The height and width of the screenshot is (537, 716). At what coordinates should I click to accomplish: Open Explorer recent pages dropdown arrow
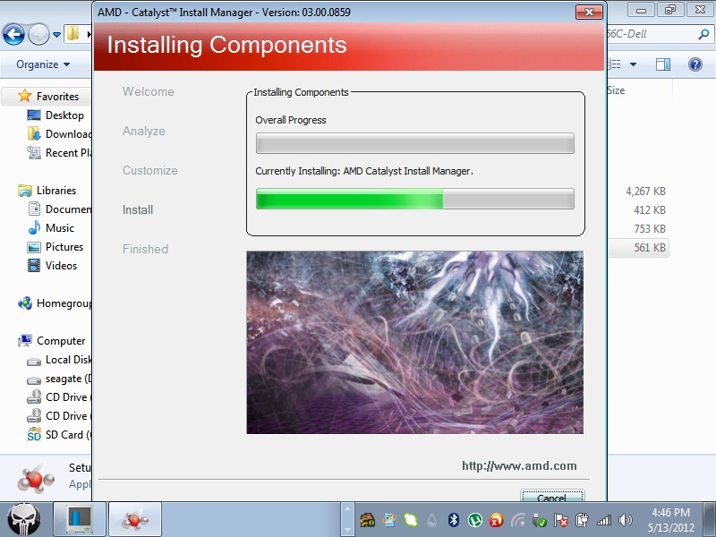[56, 35]
